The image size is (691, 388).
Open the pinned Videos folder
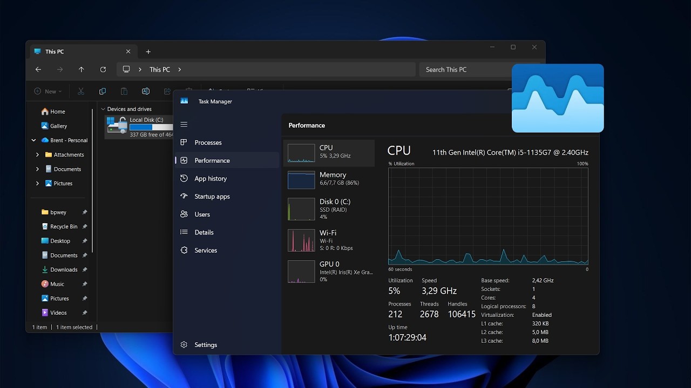coord(55,313)
